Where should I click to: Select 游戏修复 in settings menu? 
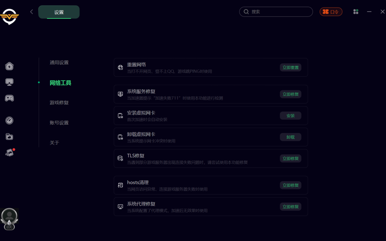pos(59,102)
